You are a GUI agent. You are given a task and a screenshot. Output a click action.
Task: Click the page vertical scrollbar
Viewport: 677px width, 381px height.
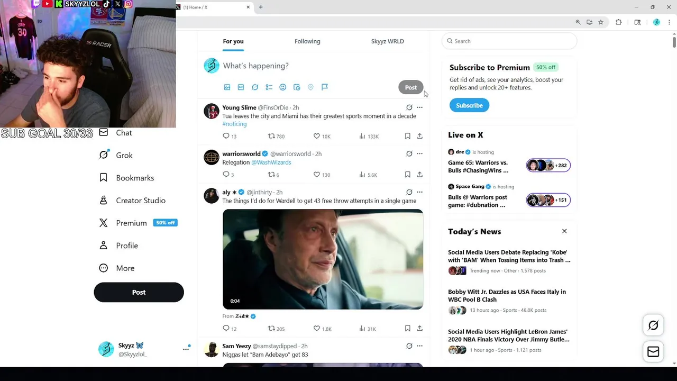click(674, 42)
